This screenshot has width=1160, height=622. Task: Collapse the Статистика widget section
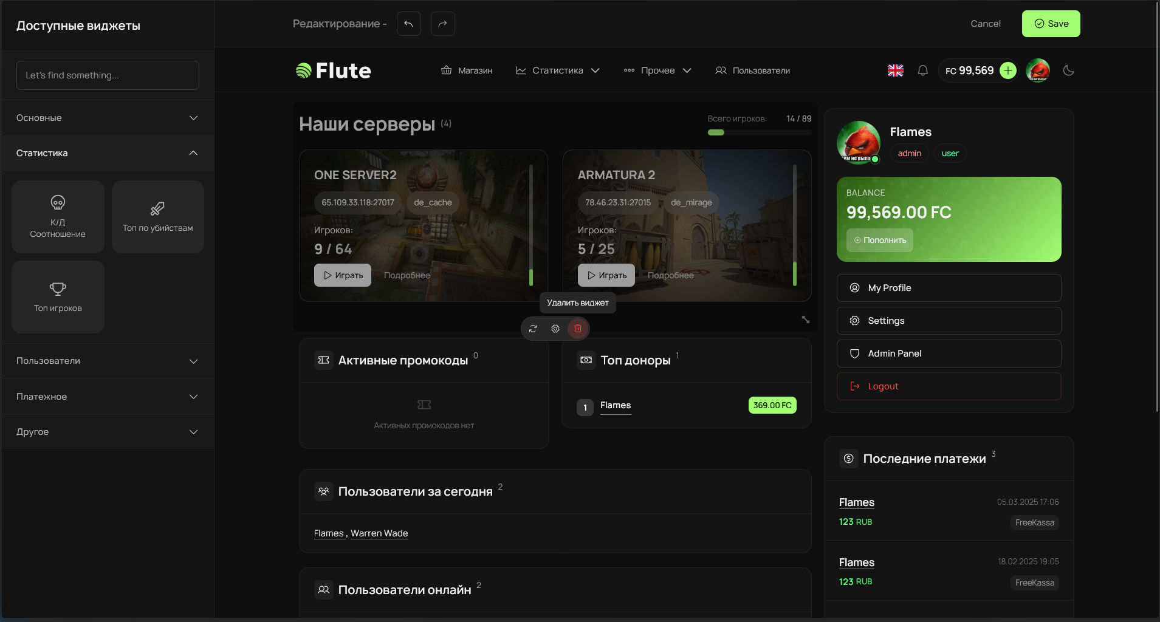pyautogui.click(x=108, y=153)
